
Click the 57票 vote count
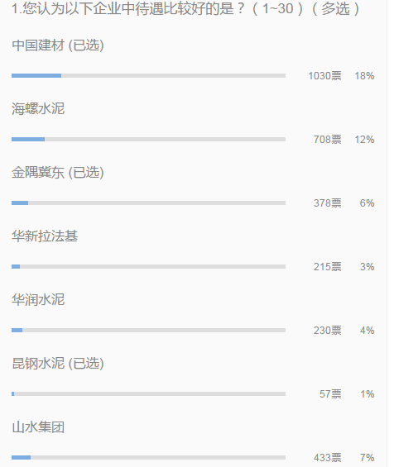330,394
